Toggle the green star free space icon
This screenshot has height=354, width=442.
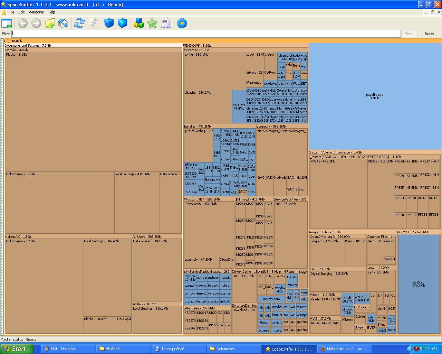[152, 24]
